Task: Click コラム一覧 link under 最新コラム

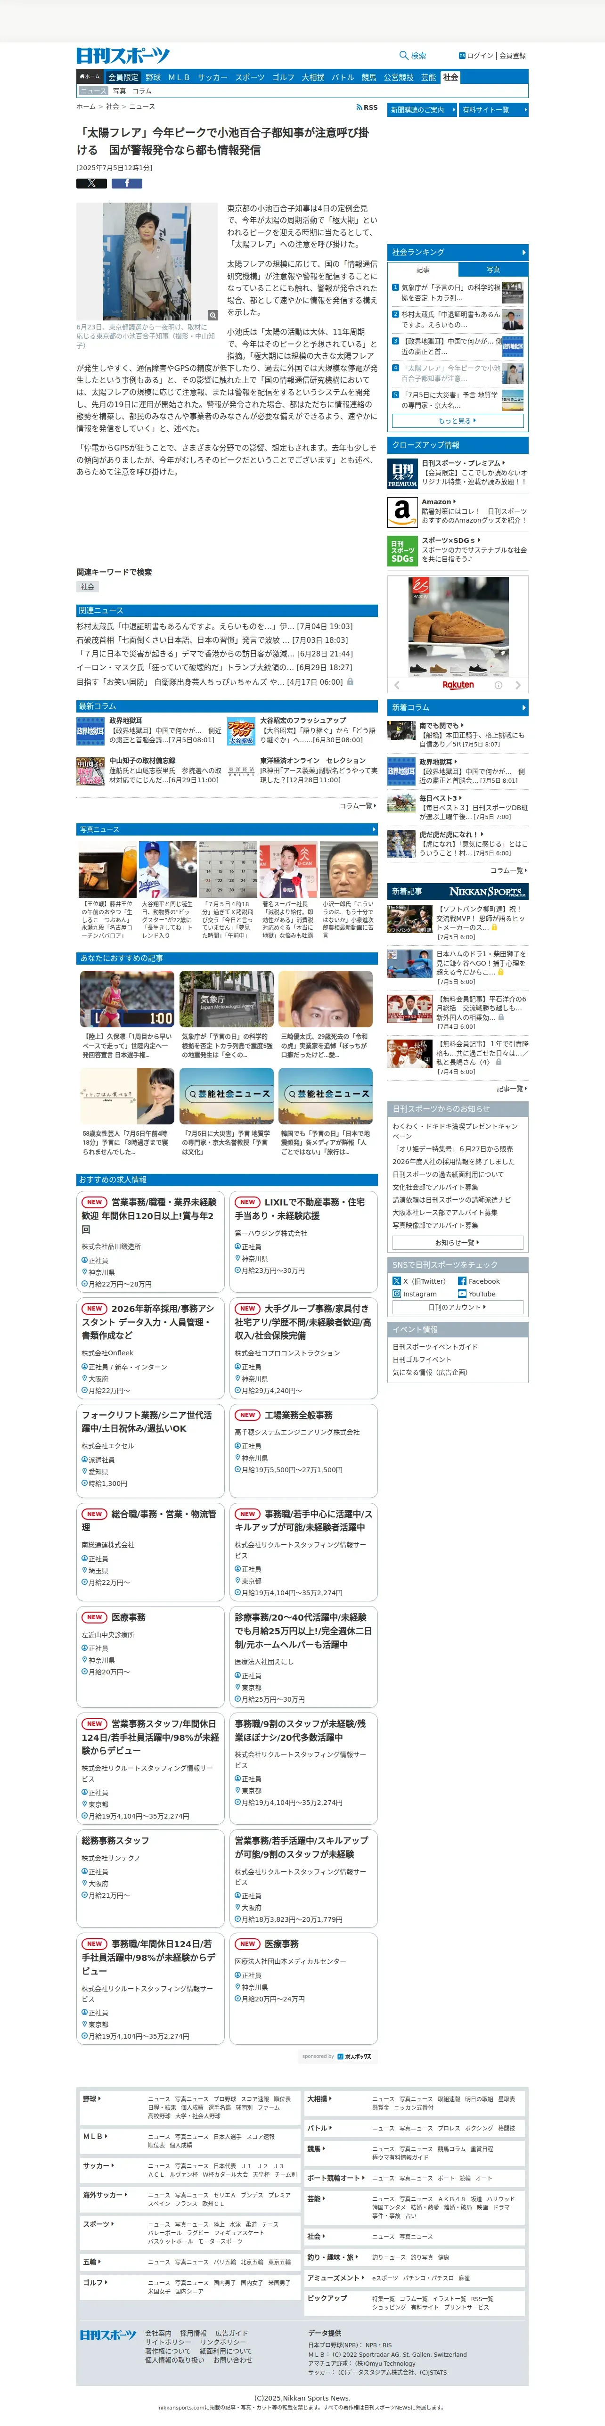Action: [x=358, y=806]
